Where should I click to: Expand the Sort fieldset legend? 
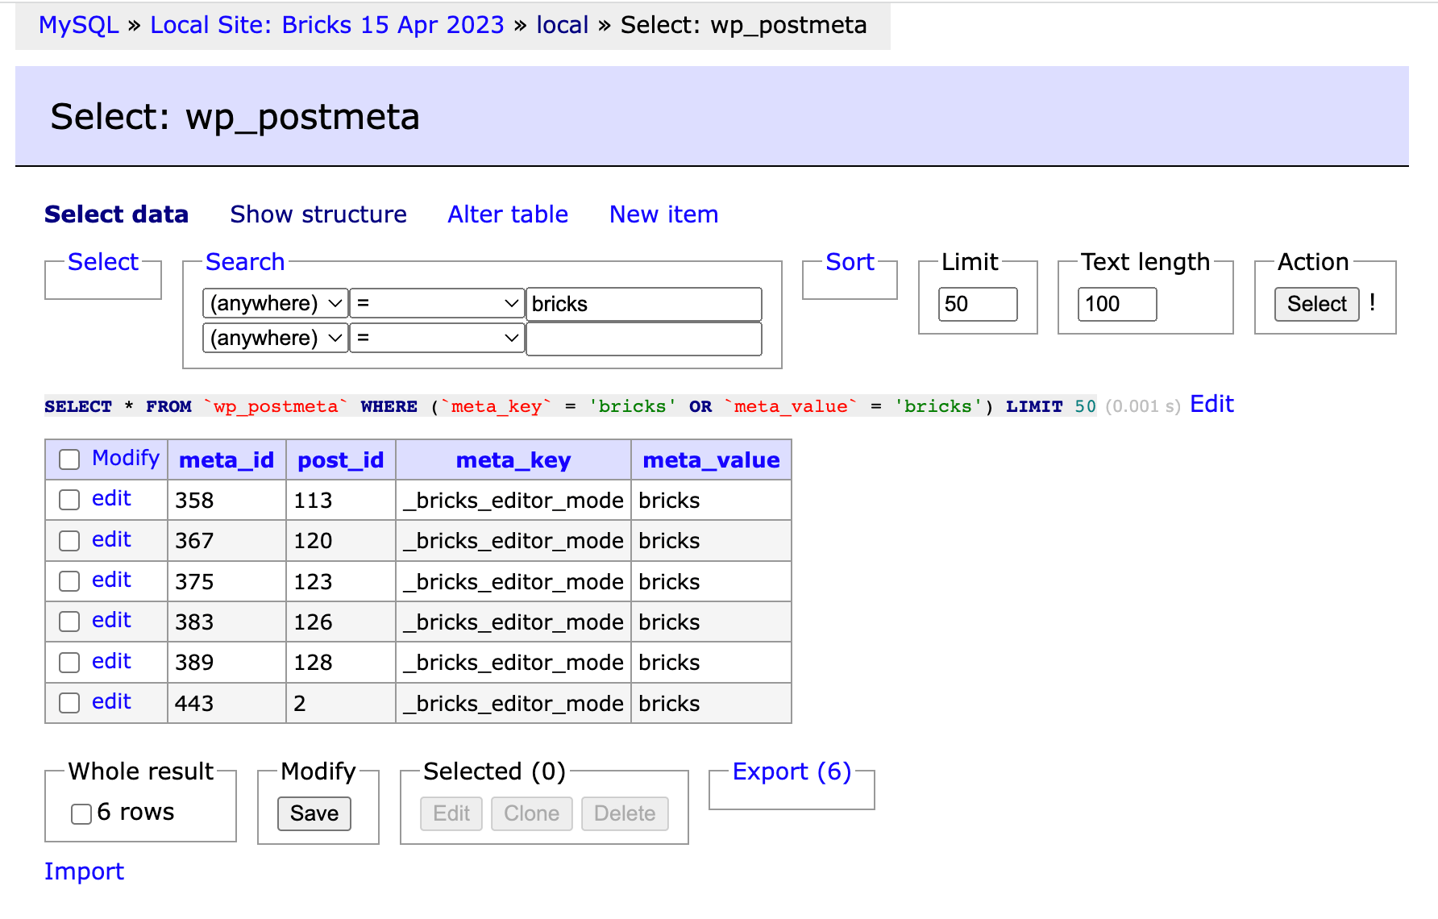850,262
